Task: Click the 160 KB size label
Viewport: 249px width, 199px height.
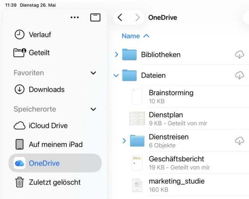Action: (x=158, y=190)
